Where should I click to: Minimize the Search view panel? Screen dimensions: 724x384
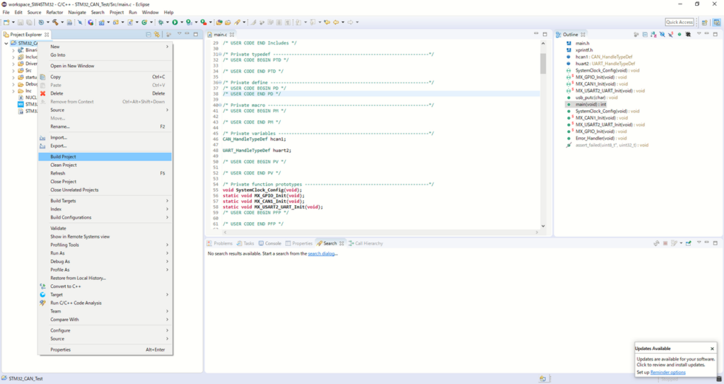706,243
